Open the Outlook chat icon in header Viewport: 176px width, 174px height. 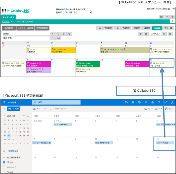[126, 102]
